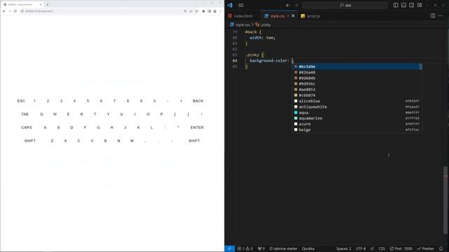Click the Quokka status bar item
The width and height of the screenshot is (449, 252).
[x=308, y=248]
